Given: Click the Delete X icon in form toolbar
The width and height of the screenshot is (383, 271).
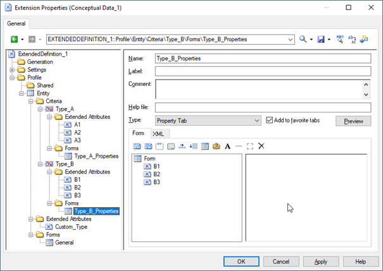Looking at the screenshot, I should 261,146.
